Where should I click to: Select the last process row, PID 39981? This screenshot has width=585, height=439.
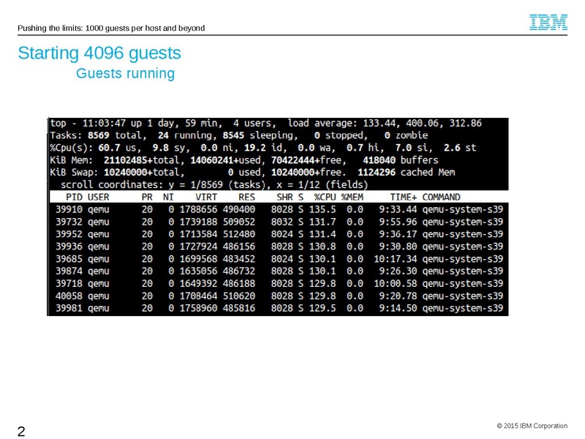tap(277, 309)
